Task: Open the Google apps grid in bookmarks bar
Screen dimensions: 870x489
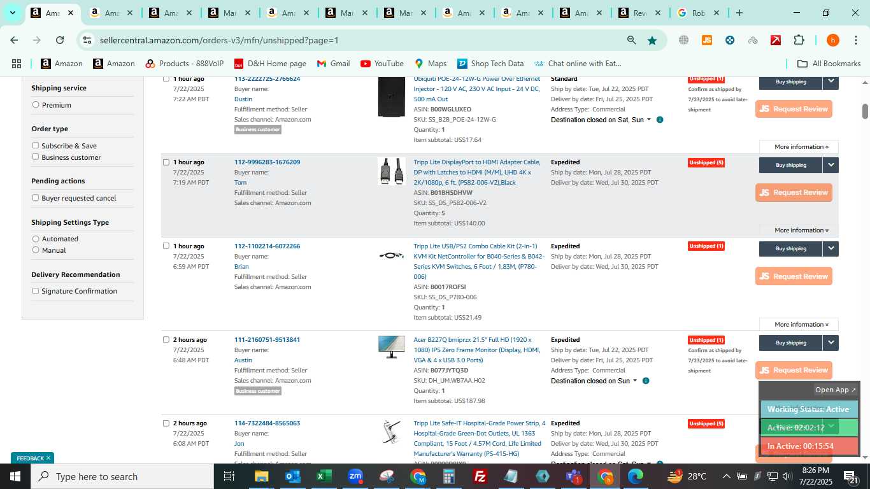Action: (17, 64)
